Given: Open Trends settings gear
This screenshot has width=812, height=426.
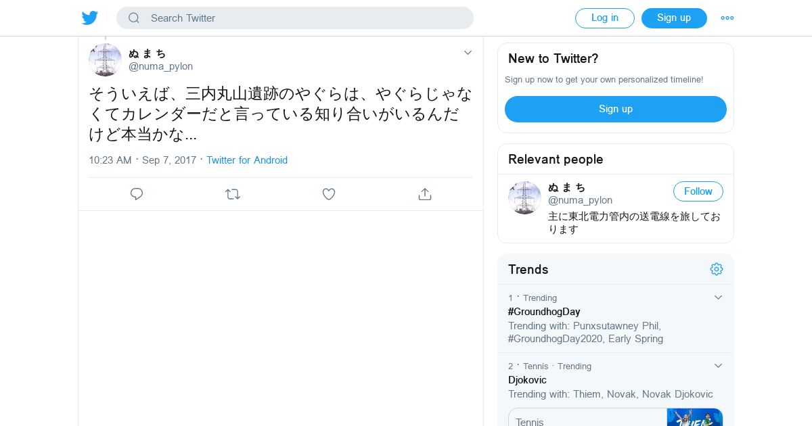Looking at the screenshot, I should coord(717,269).
